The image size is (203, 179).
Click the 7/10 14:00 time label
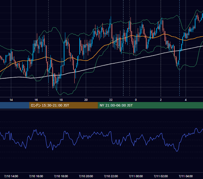[x=11, y=176]
